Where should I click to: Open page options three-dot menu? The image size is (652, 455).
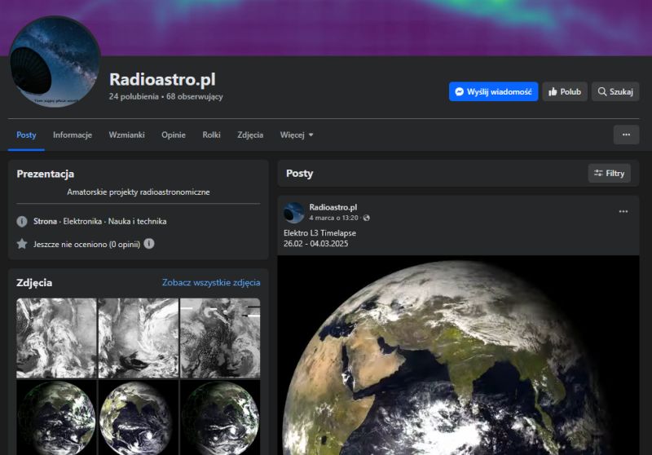coord(626,135)
